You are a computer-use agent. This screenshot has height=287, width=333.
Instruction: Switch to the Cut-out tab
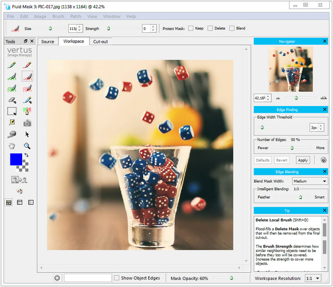(100, 42)
